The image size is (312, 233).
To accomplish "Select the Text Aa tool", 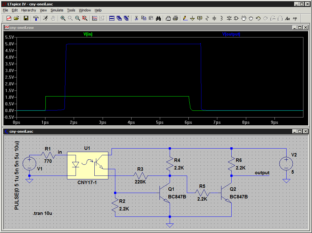I will pyautogui.click(x=287, y=18).
